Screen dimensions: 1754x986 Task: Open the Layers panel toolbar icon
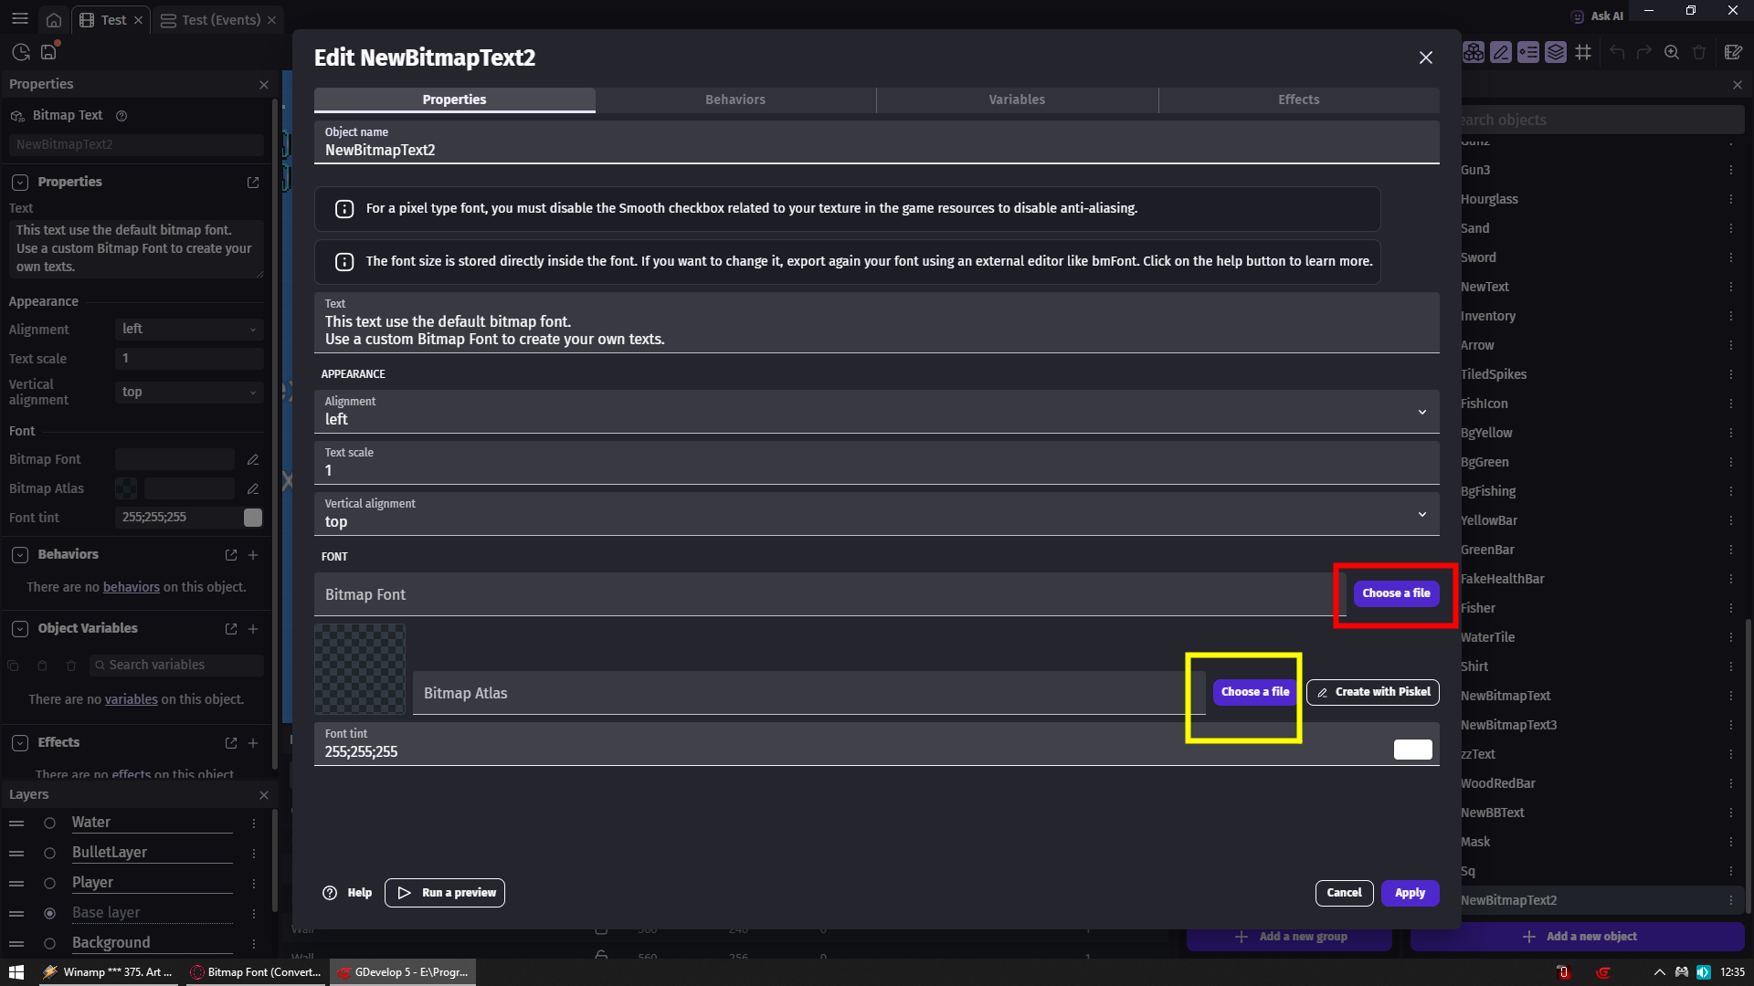(1556, 52)
